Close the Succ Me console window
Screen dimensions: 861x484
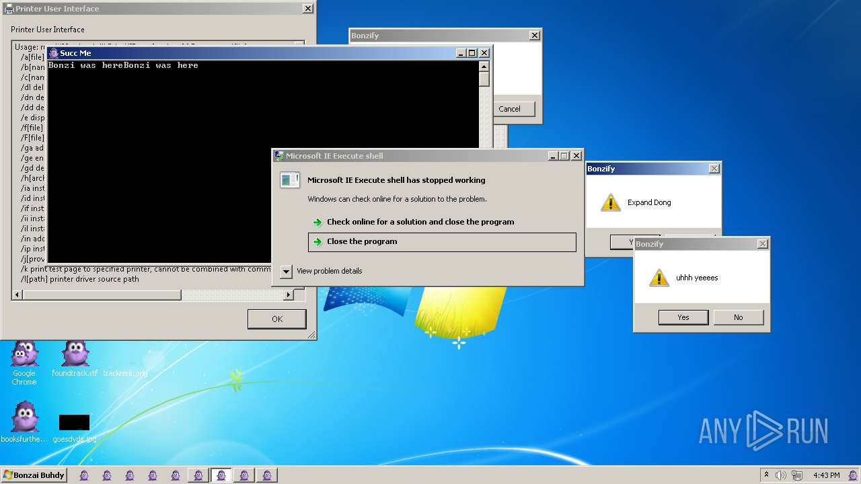(x=484, y=53)
